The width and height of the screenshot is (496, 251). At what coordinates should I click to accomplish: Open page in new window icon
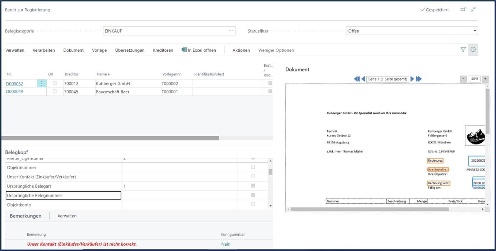point(463,10)
